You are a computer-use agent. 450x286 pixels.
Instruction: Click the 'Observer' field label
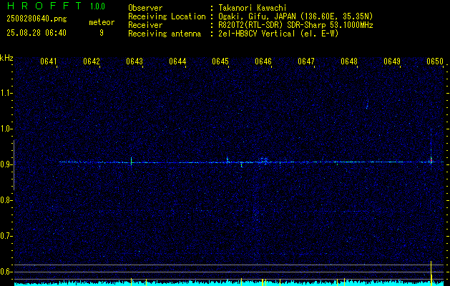[145, 8]
